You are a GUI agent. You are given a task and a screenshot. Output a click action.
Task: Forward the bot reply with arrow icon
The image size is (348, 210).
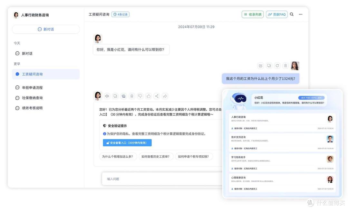165,96
